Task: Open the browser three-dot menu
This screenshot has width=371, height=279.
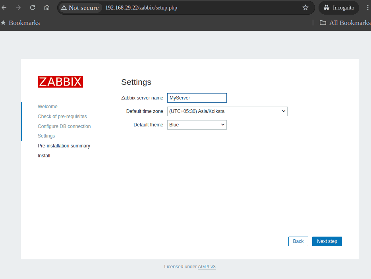Action: 367,8
